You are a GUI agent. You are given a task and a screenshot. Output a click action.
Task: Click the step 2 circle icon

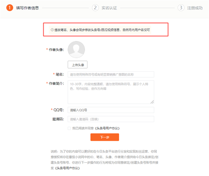point(95,8)
